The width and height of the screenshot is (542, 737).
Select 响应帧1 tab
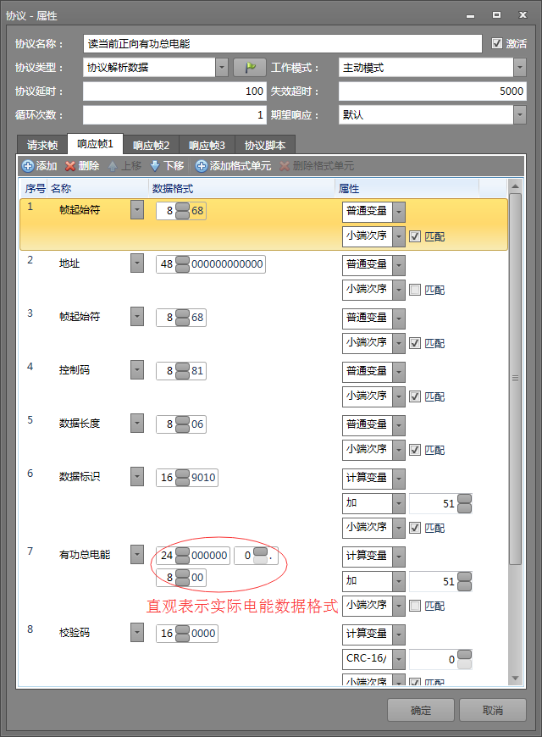pyautogui.click(x=96, y=144)
